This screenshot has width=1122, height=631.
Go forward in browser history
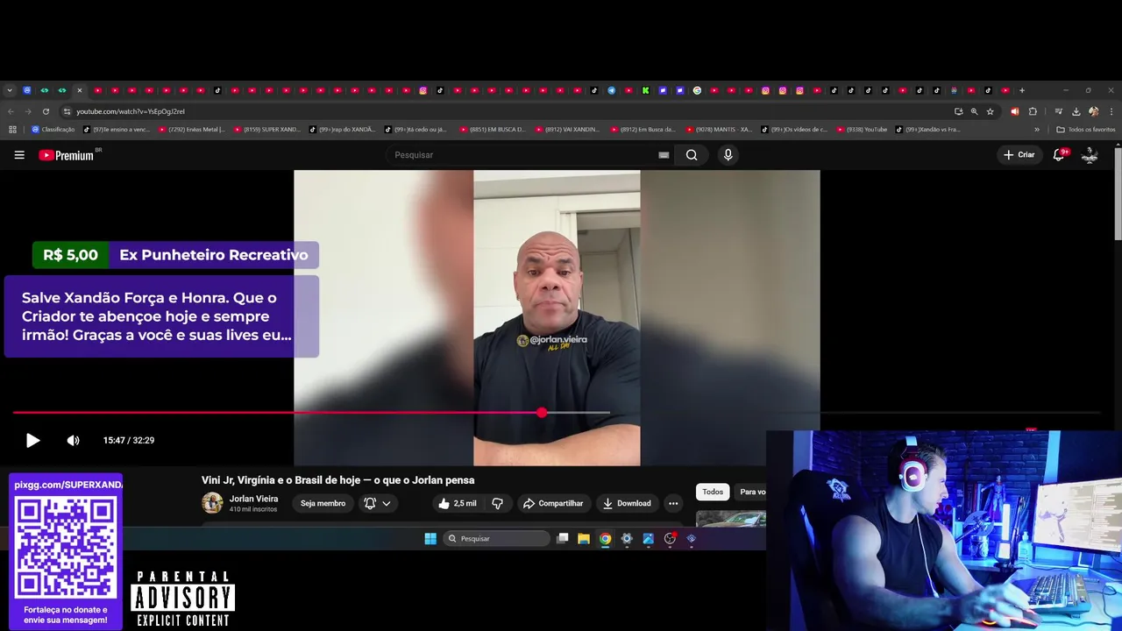[28, 111]
